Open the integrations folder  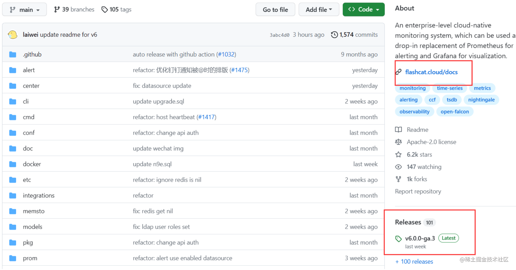point(39,196)
